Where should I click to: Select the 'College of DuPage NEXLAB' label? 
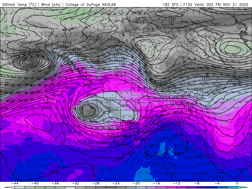(90, 4)
